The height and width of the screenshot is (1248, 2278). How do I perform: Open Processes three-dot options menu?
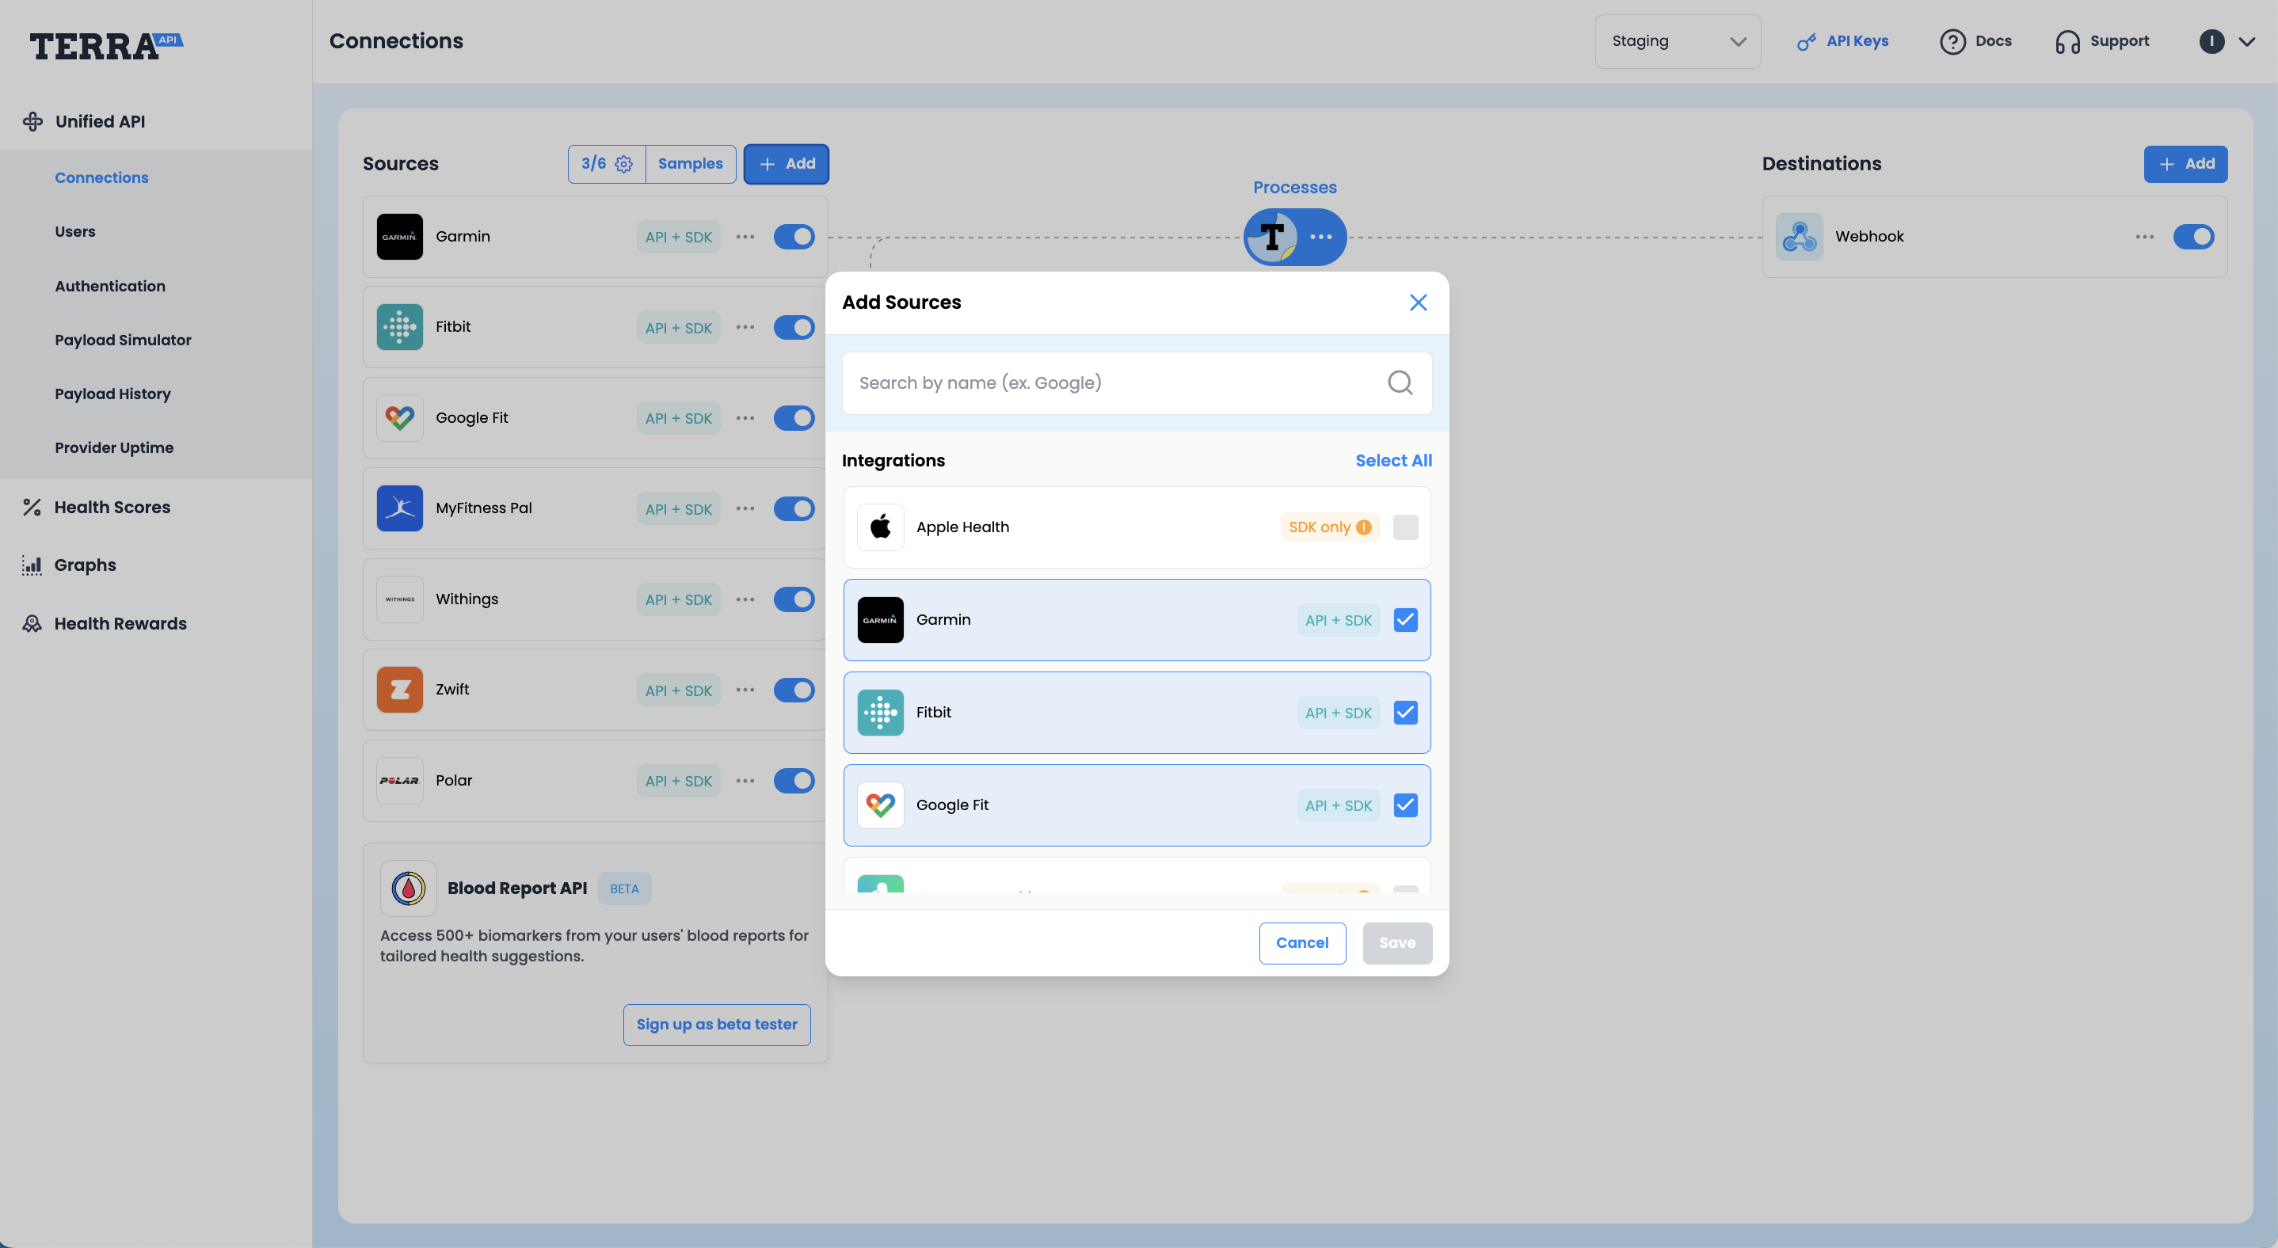click(x=1321, y=237)
